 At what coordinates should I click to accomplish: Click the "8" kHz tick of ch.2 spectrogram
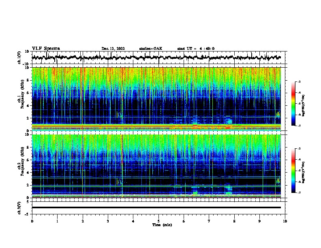28,148
